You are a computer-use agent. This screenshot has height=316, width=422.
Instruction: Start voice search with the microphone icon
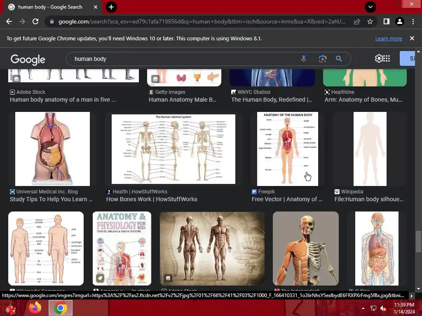[x=304, y=59]
